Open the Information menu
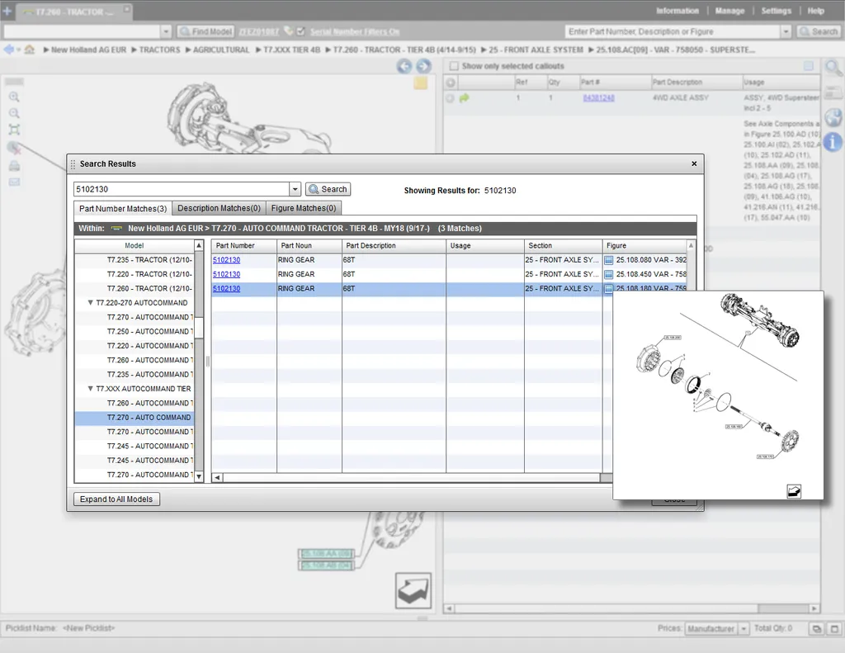This screenshot has height=653, width=845. click(x=677, y=11)
